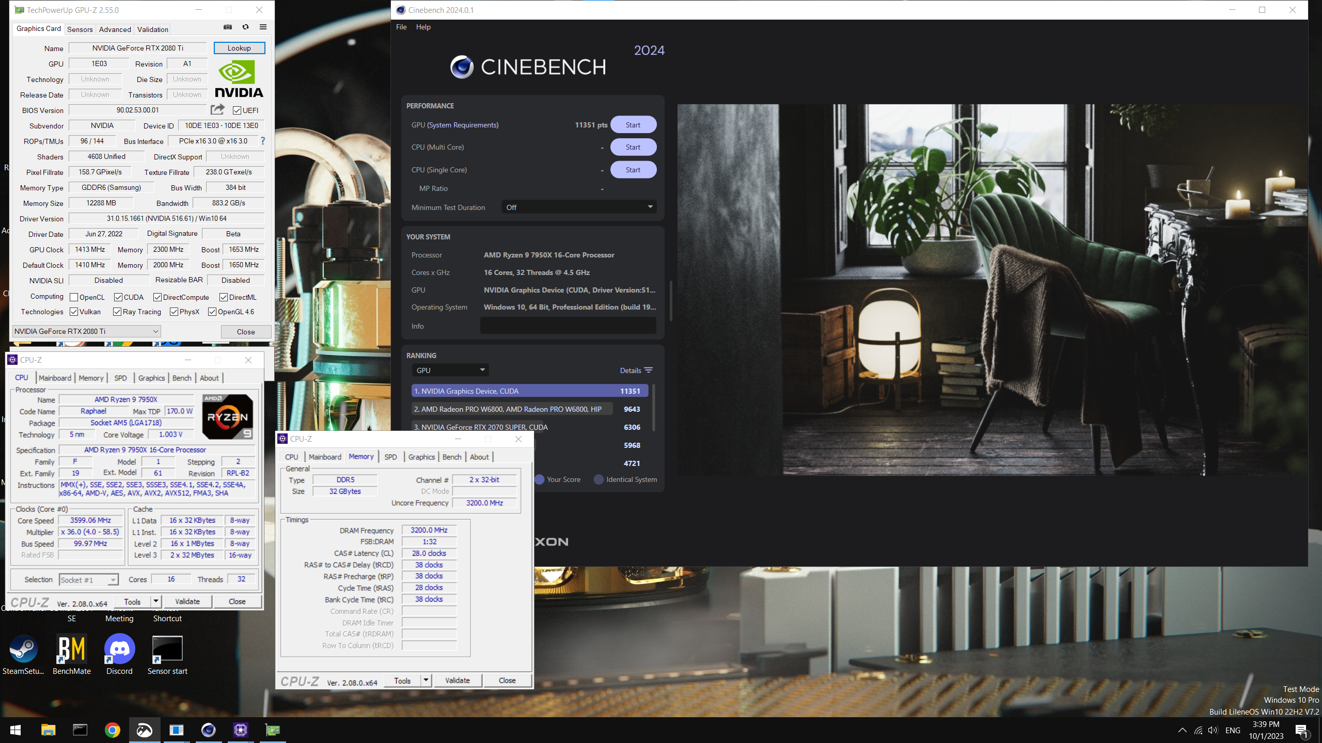The width and height of the screenshot is (1322, 743).
Task: Switch to the Sensors tab in GPU-Z
Action: pyautogui.click(x=80, y=29)
